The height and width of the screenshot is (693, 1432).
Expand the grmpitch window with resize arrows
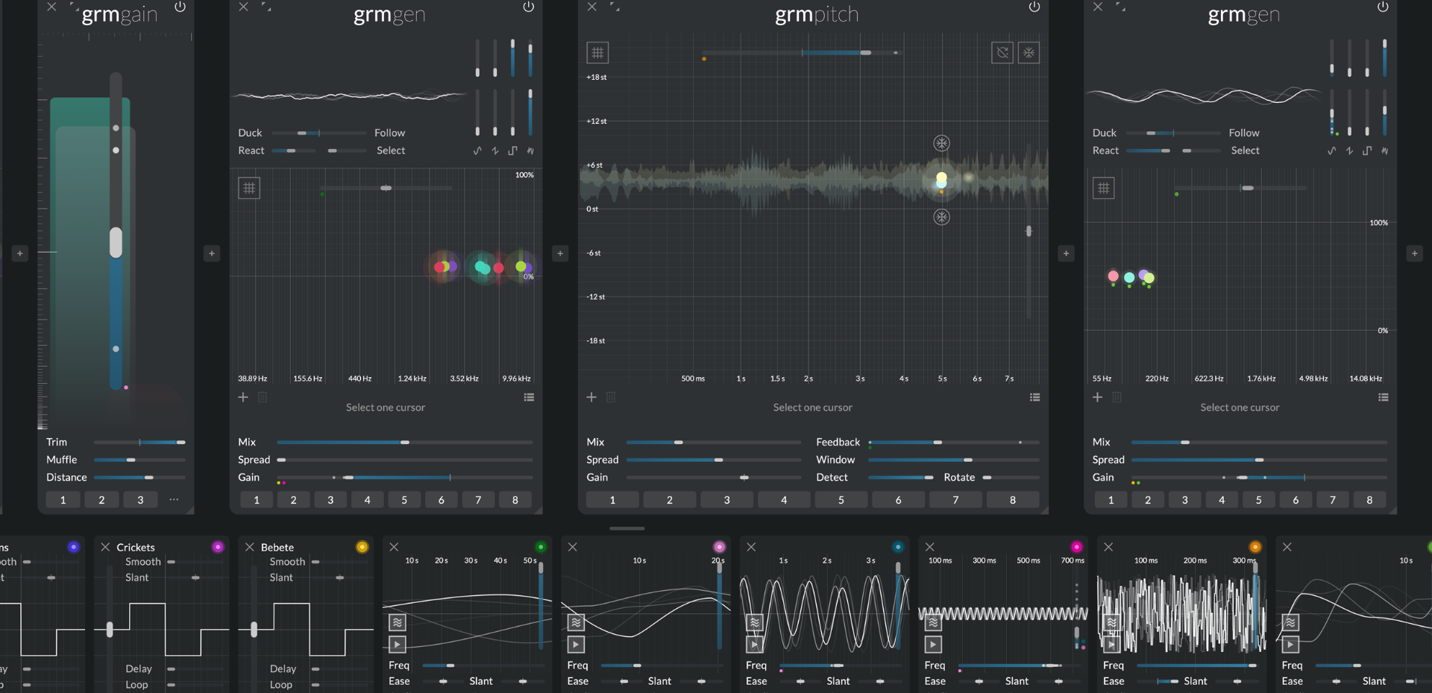[x=615, y=7]
